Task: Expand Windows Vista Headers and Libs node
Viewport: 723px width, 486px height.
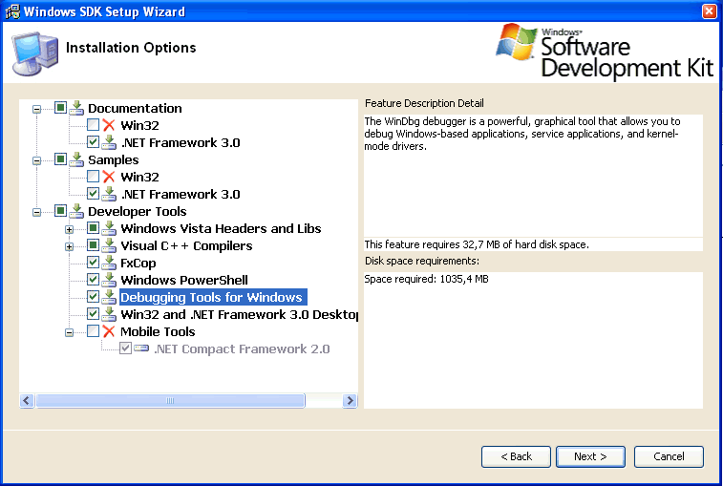Action: pos(69,229)
